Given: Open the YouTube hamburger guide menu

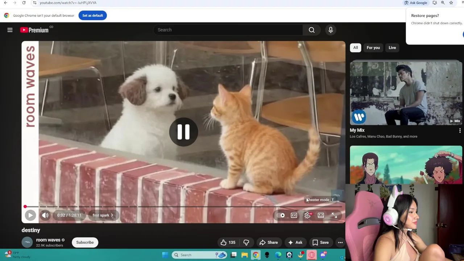Looking at the screenshot, I should 10,30.
